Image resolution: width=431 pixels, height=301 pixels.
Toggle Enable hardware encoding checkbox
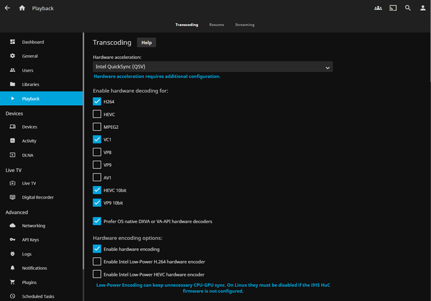pyautogui.click(x=97, y=249)
